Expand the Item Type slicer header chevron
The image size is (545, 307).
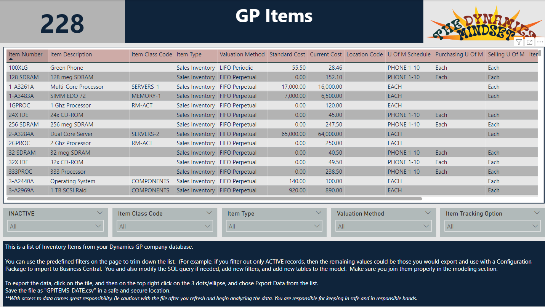tap(319, 213)
